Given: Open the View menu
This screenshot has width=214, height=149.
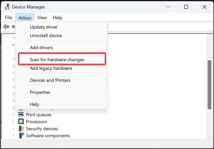Looking at the screenshot, I should point(42,18).
